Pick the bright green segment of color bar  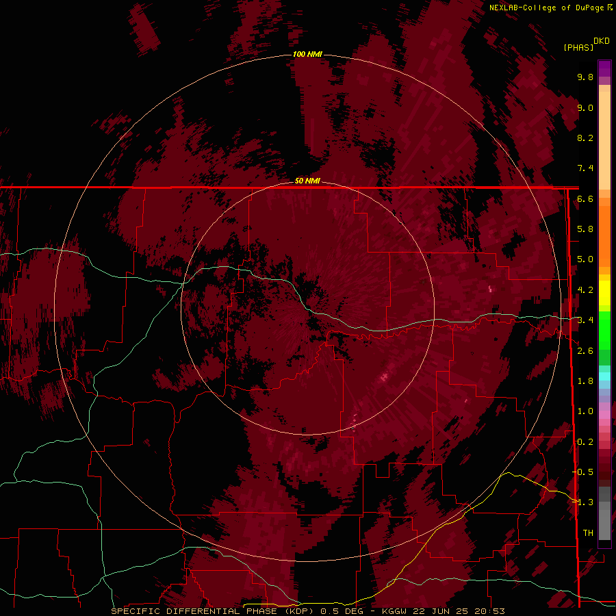click(604, 330)
